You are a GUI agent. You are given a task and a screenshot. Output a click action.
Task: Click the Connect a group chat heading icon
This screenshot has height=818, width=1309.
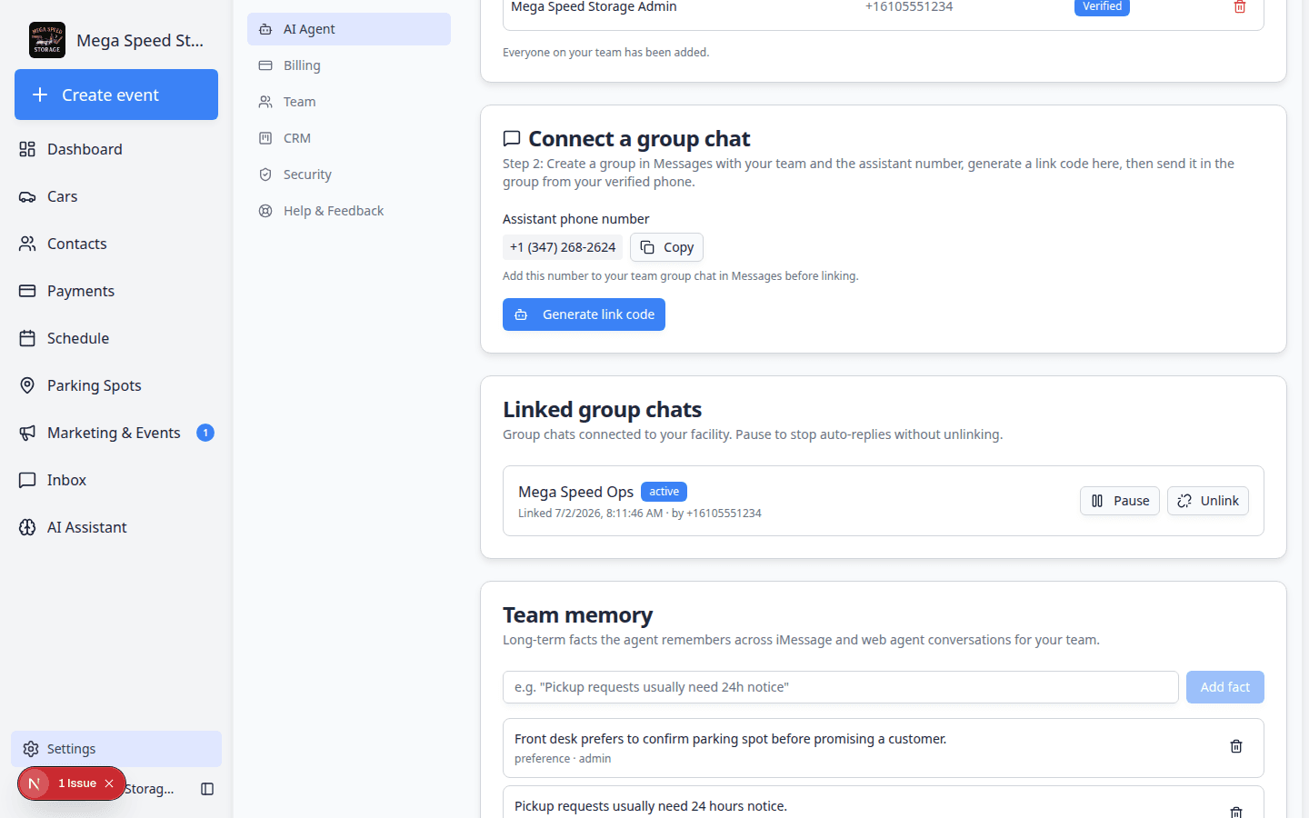click(512, 139)
